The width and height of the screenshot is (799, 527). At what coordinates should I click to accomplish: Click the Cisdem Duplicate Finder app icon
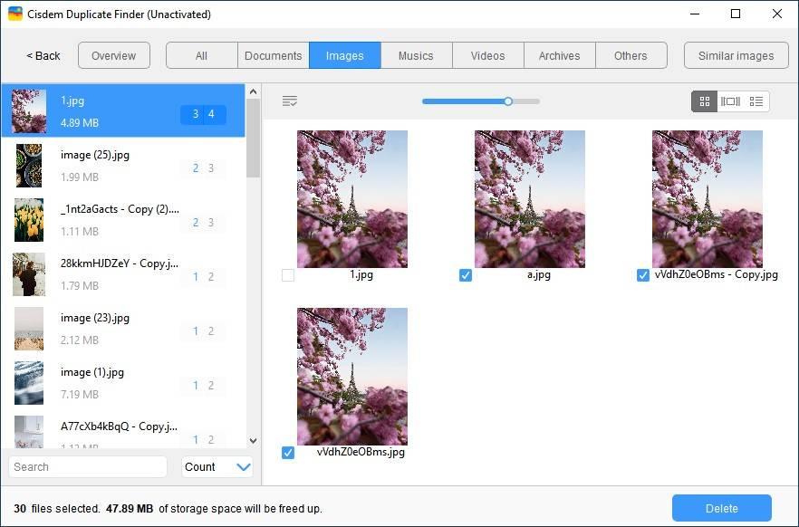(15, 14)
